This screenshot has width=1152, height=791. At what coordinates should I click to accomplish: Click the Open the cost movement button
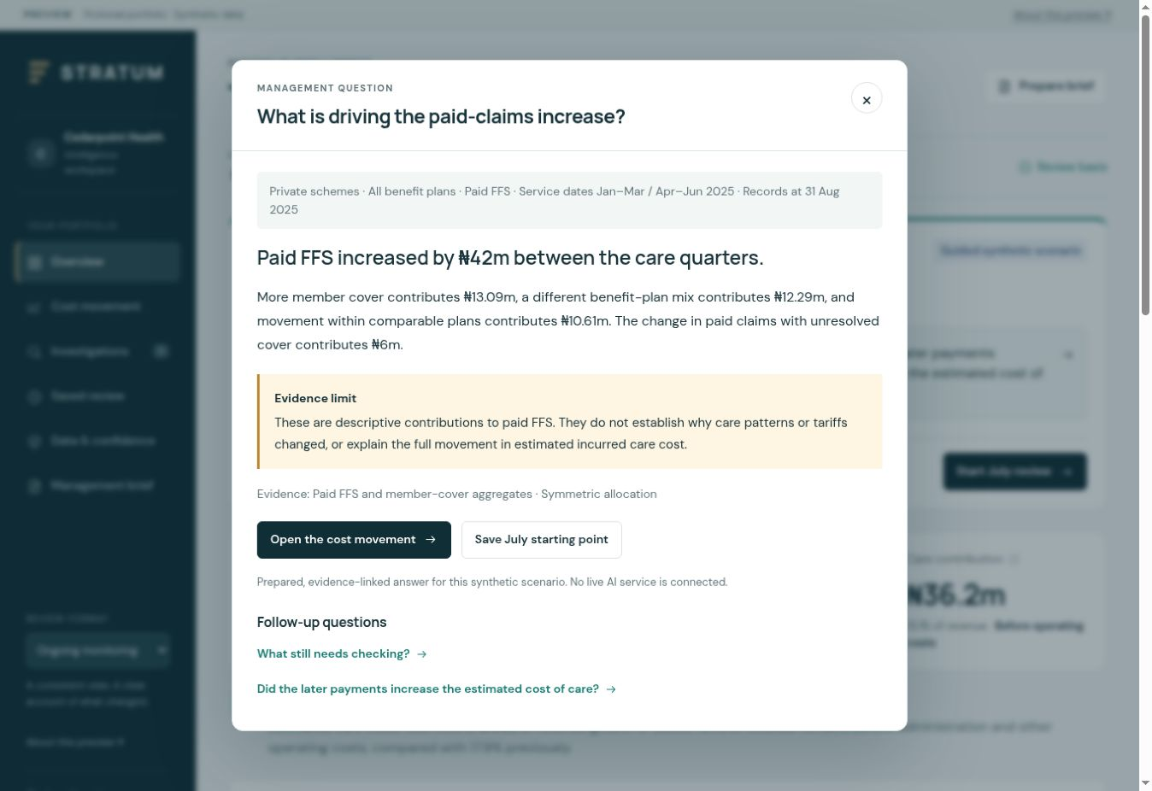tap(354, 540)
